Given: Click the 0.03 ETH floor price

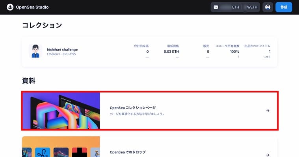Looking at the screenshot, I should coord(171,52).
